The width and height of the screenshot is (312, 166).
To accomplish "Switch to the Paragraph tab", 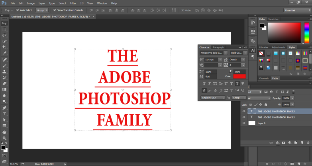I will pos(218,47).
